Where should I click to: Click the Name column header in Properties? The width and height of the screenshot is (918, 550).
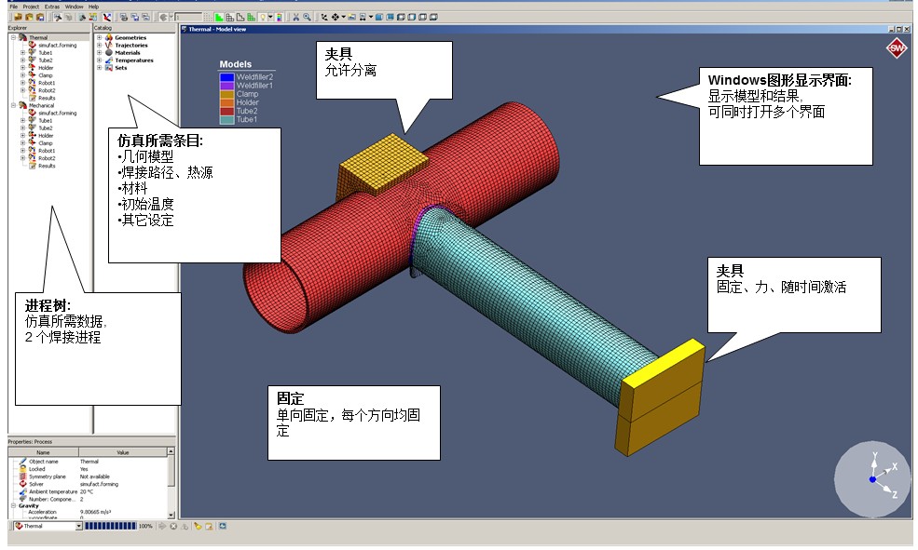pyautogui.click(x=42, y=452)
